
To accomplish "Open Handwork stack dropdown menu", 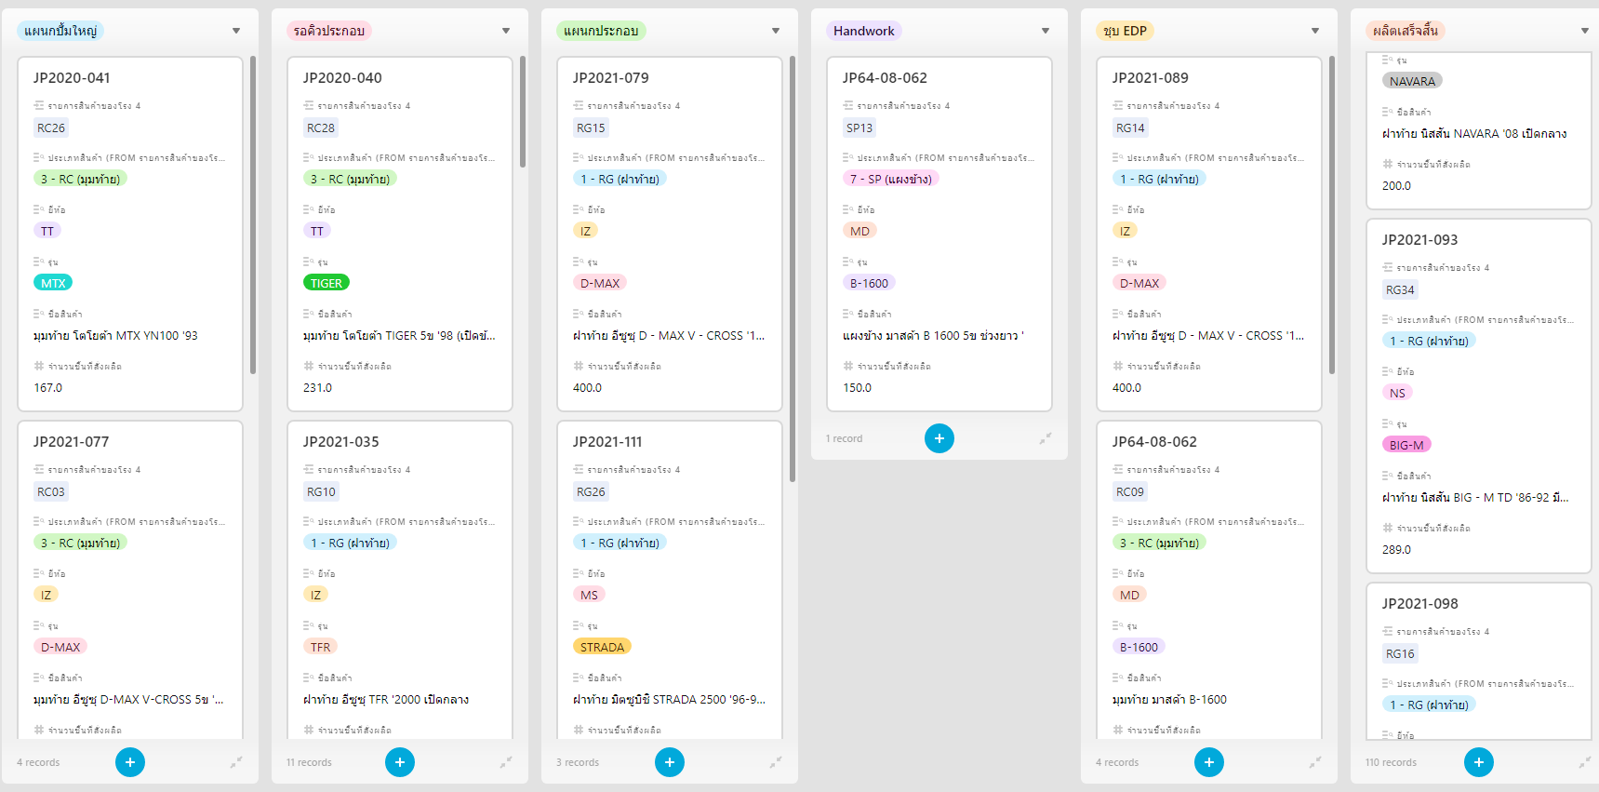I will click(1046, 31).
